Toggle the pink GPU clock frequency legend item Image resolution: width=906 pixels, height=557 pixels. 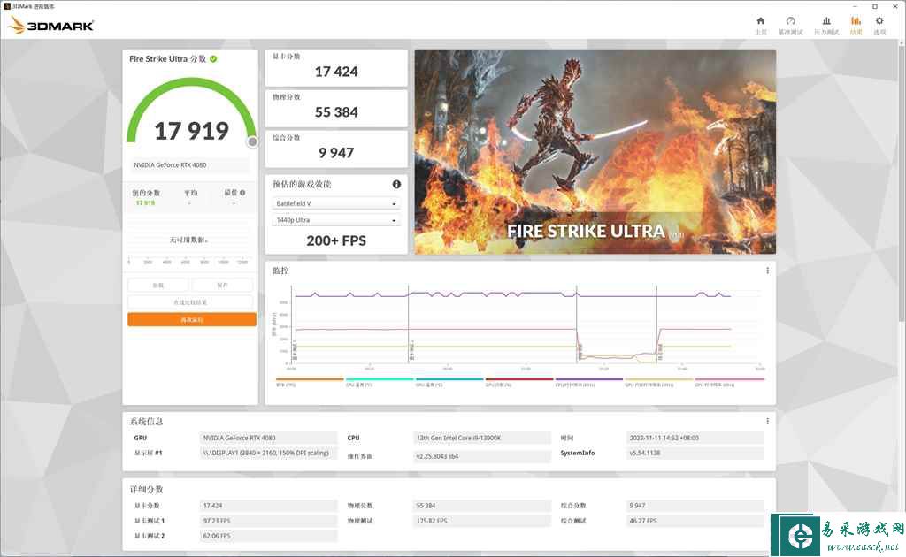pos(729,382)
